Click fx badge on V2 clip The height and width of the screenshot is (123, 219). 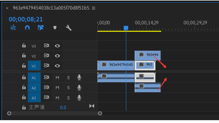(141, 55)
